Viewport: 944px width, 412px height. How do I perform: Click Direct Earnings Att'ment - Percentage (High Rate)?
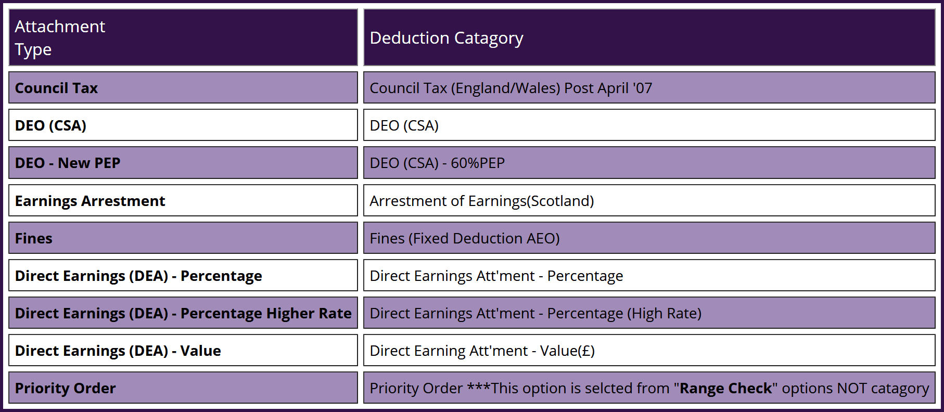pyautogui.click(x=535, y=313)
